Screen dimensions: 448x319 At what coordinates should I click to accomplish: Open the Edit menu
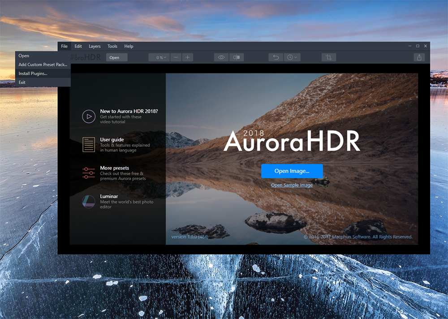coord(78,46)
